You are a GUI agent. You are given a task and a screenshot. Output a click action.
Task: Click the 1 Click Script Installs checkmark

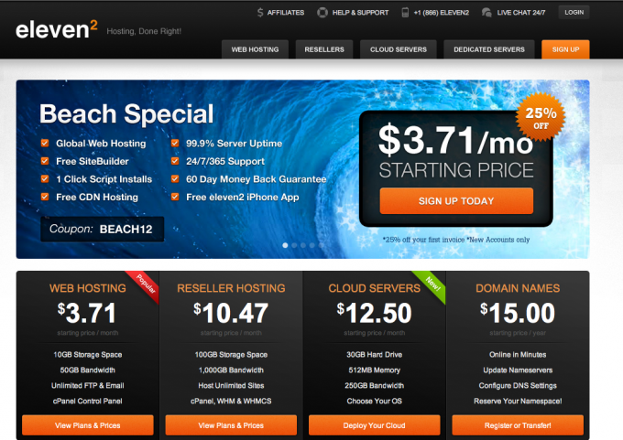[x=45, y=178]
